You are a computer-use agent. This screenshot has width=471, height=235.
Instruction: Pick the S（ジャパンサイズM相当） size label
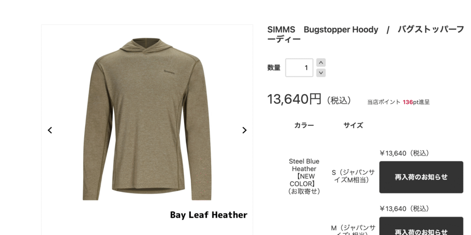(x=353, y=176)
